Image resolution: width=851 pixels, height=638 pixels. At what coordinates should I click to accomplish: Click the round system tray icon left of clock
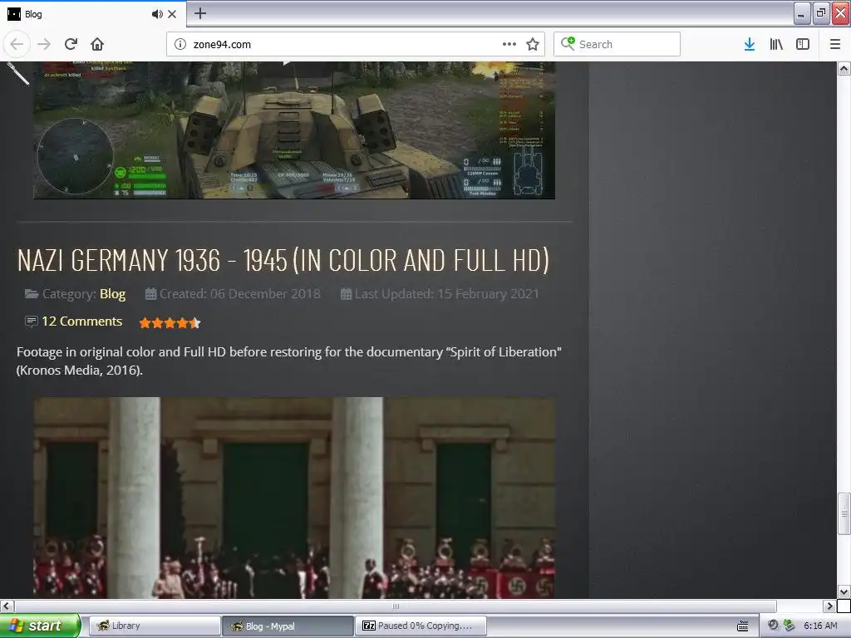click(x=773, y=625)
